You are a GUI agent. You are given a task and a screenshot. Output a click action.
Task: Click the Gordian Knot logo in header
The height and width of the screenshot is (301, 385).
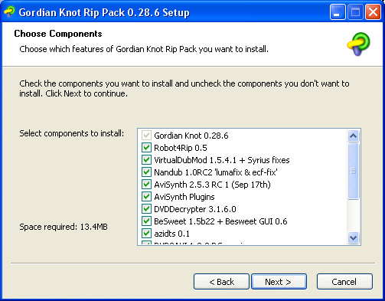pos(358,44)
